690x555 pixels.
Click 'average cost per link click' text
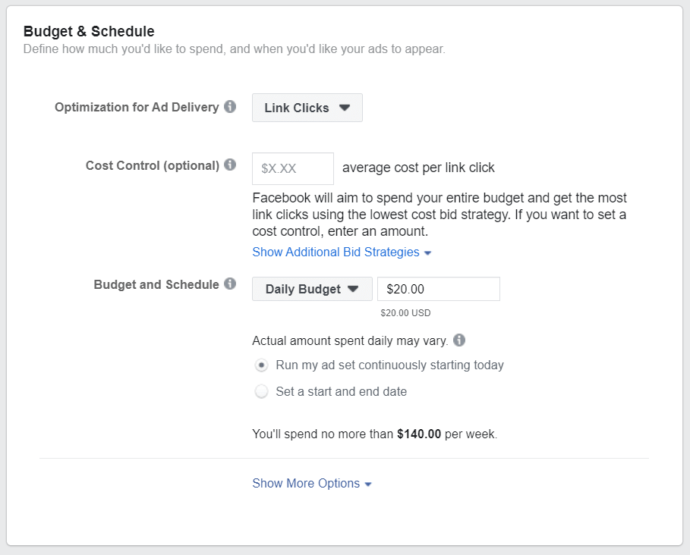pyautogui.click(x=418, y=168)
